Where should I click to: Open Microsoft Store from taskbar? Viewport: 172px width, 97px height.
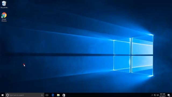pos(64,95)
